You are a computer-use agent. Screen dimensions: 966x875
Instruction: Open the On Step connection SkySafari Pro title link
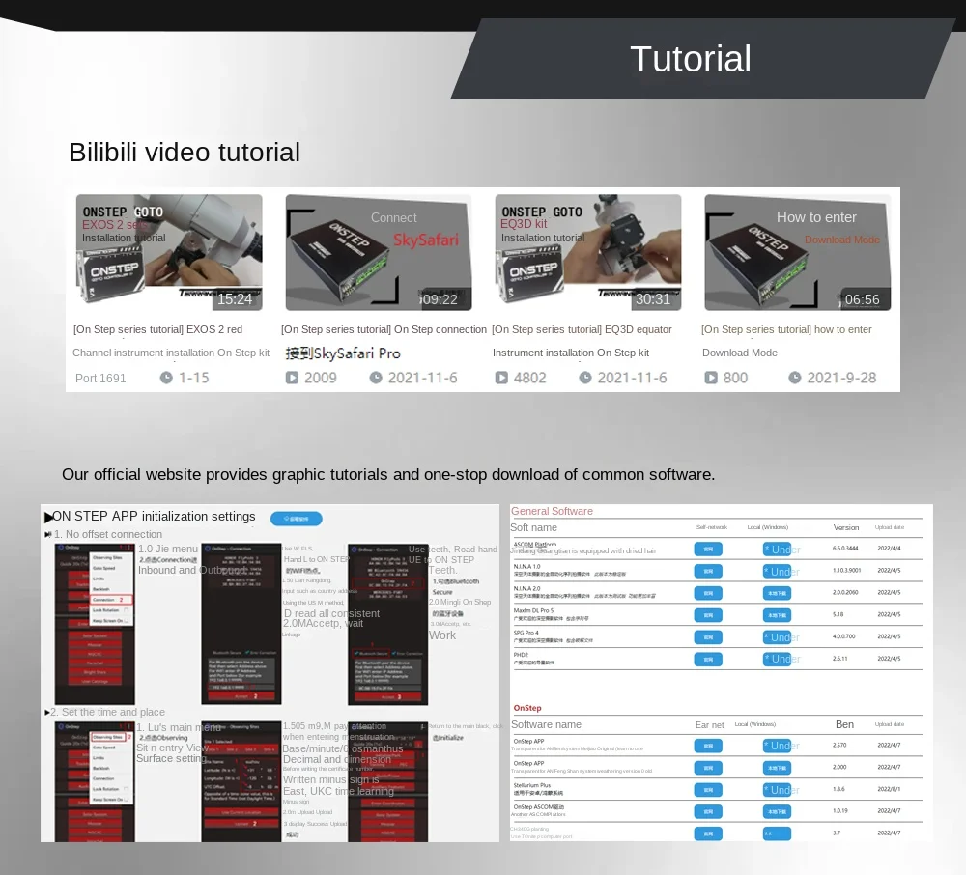pos(384,341)
